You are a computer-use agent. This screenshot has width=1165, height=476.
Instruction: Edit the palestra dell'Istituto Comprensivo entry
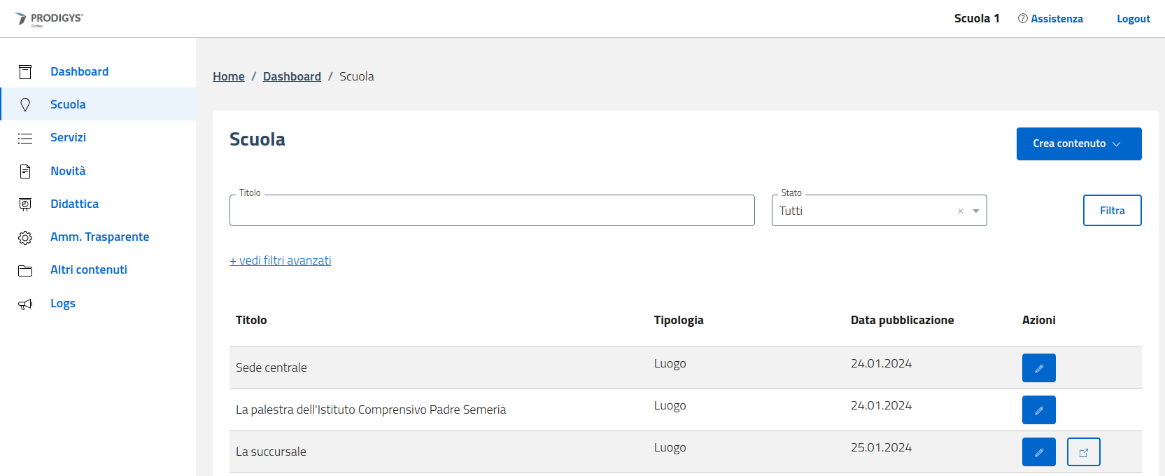pos(1038,410)
